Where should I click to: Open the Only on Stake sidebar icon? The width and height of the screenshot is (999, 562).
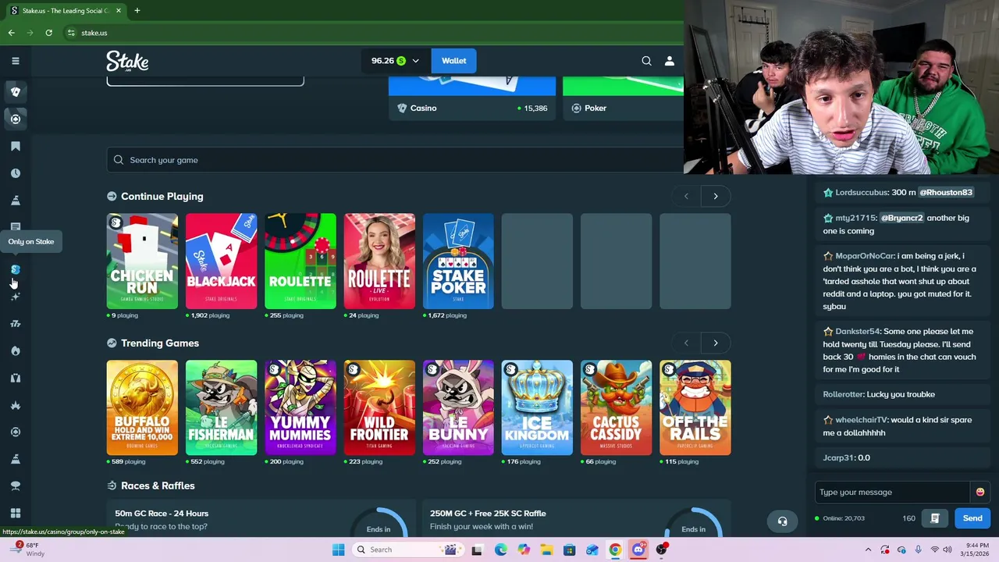coord(15,269)
